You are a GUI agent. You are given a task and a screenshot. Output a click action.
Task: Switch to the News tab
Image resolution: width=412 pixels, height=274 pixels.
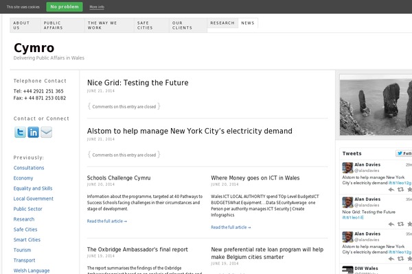click(248, 23)
